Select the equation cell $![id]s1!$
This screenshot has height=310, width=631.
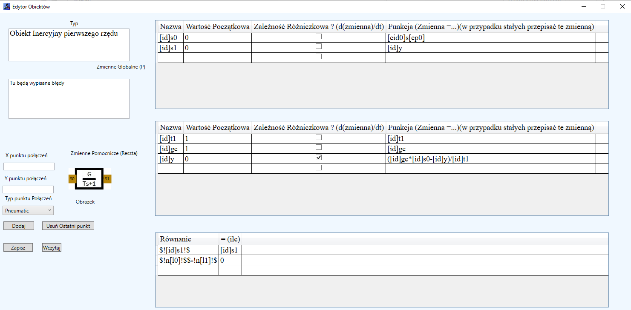[188, 250]
